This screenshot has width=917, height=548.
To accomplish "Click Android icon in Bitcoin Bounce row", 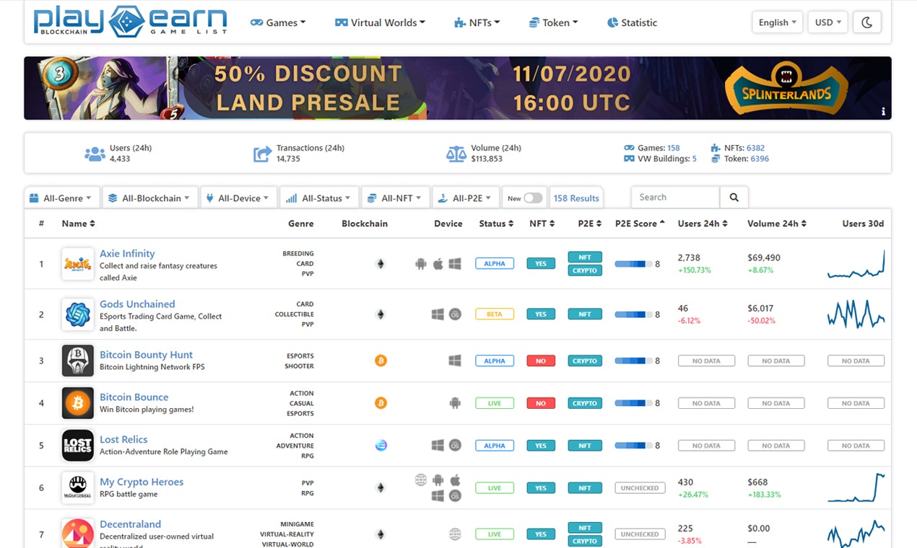I will click(x=455, y=403).
